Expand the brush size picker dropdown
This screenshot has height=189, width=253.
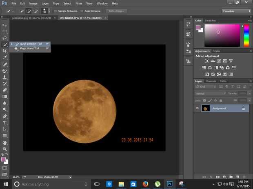49,11
